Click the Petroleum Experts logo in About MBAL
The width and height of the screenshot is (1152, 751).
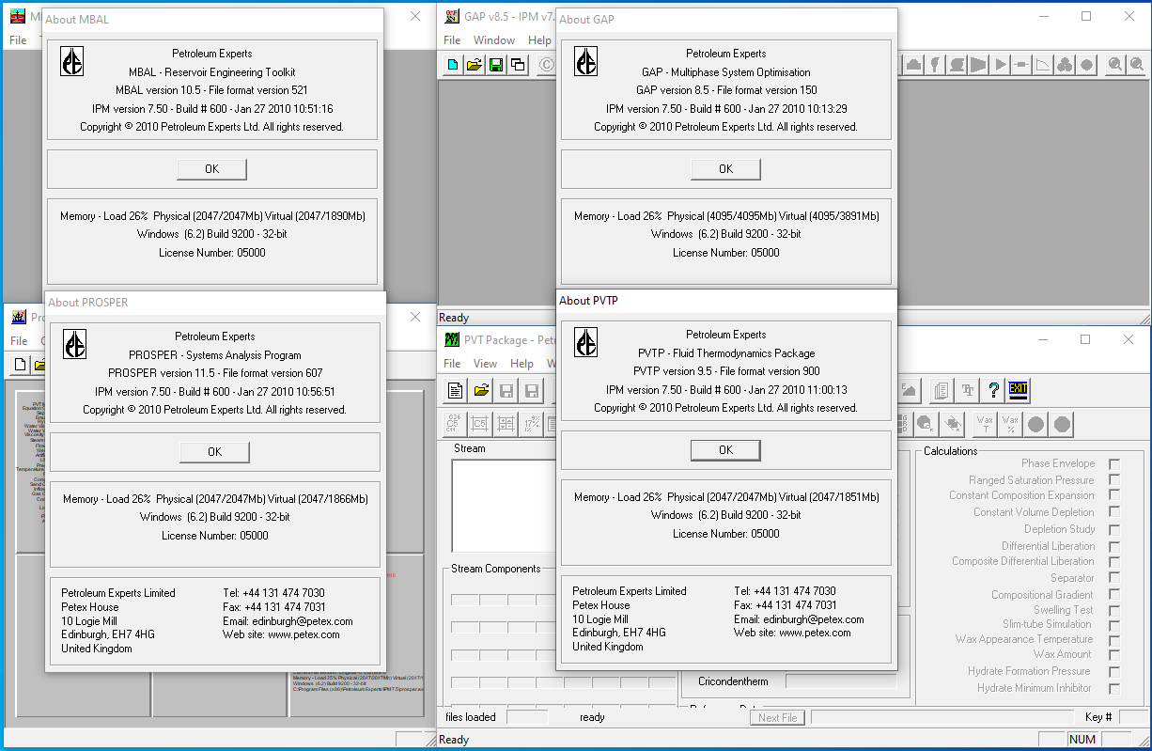72,61
